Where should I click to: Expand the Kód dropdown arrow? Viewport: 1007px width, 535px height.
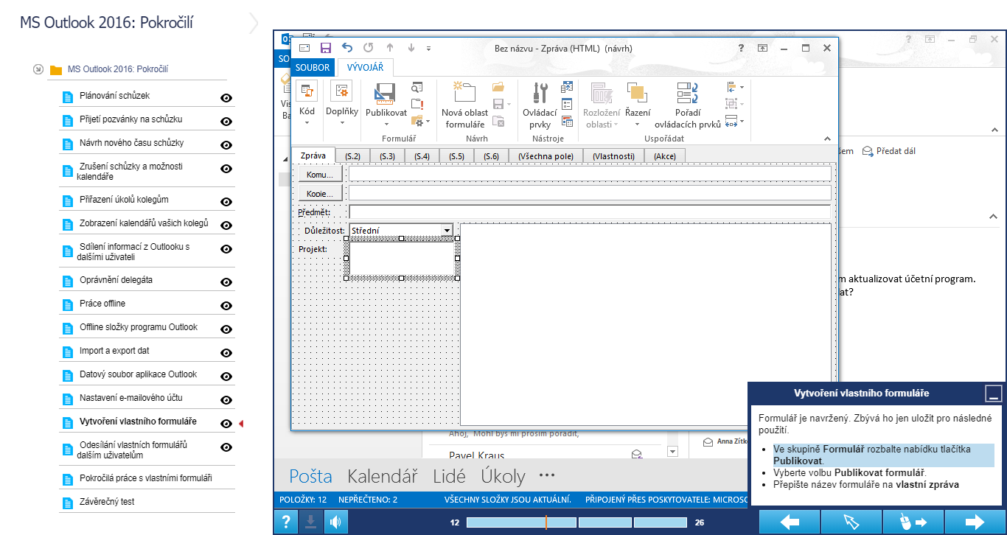307,124
